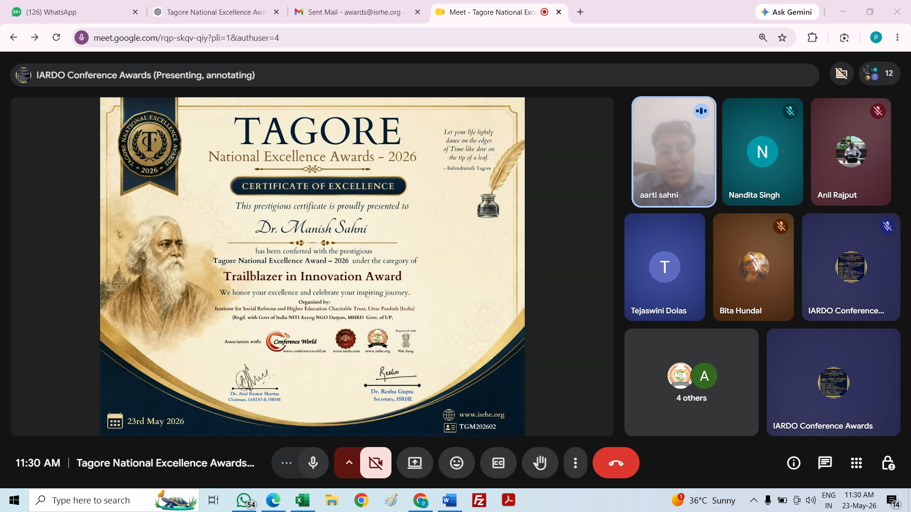Open FileZilla from the taskbar
This screenshot has width=911, height=512.
coord(479,500)
